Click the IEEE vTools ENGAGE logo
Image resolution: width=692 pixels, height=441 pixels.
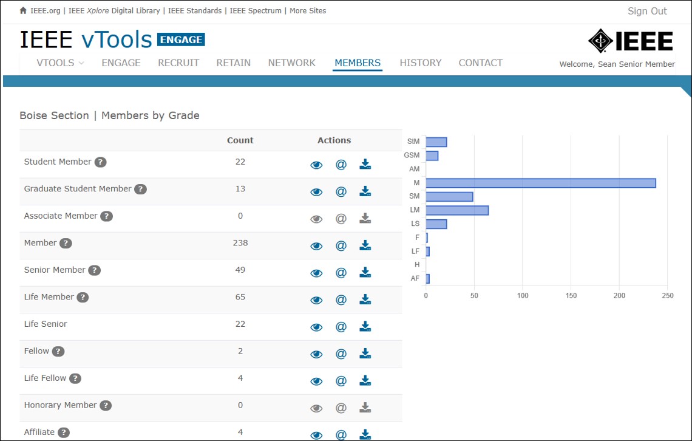tap(112, 39)
